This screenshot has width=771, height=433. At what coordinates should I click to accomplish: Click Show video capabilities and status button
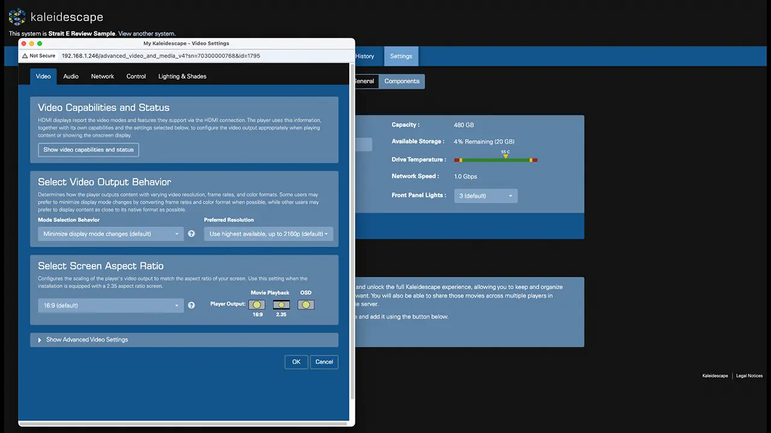coord(89,150)
